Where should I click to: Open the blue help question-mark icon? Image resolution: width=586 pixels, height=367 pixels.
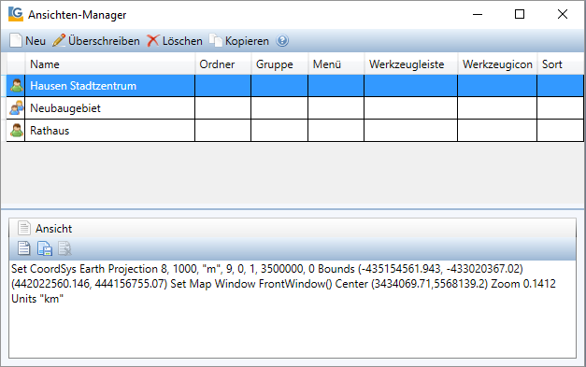click(x=282, y=40)
